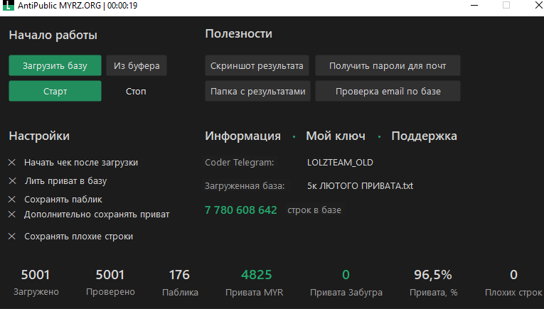The height and width of the screenshot is (309, 544).
Task: Click the 'Плохих строк' label
Action: [513, 293]
